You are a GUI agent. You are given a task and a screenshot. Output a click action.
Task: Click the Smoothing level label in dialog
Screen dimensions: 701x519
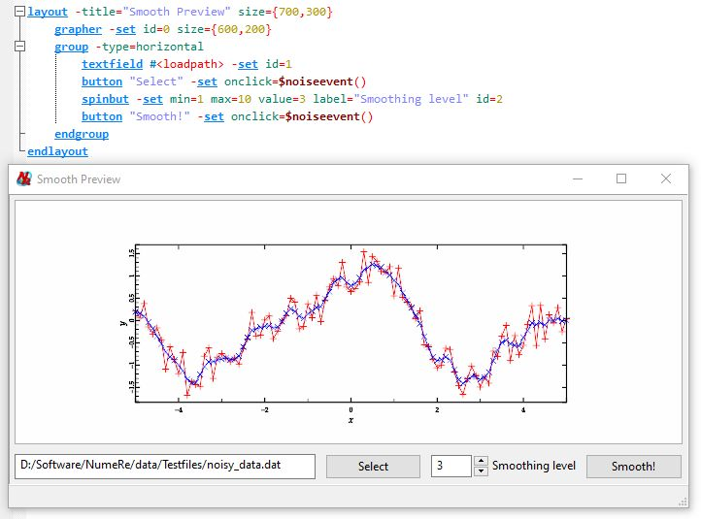coord(534,466)
